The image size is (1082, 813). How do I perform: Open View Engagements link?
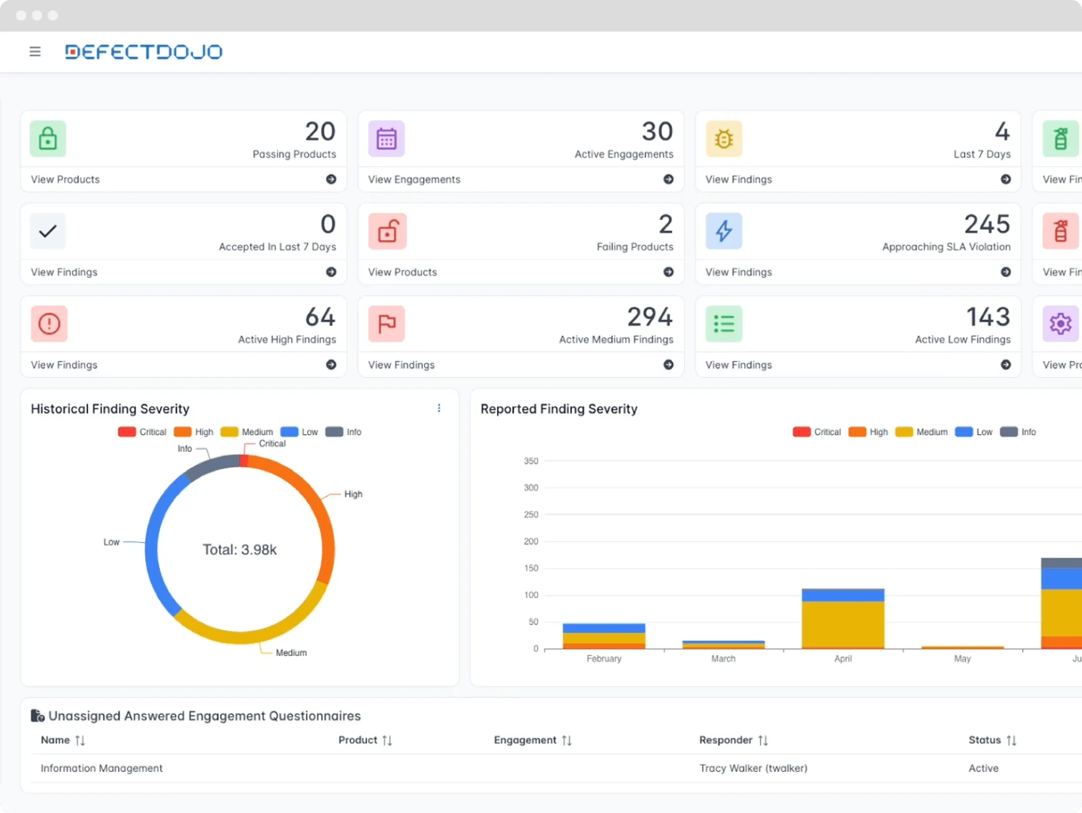[x=414, y=179]
